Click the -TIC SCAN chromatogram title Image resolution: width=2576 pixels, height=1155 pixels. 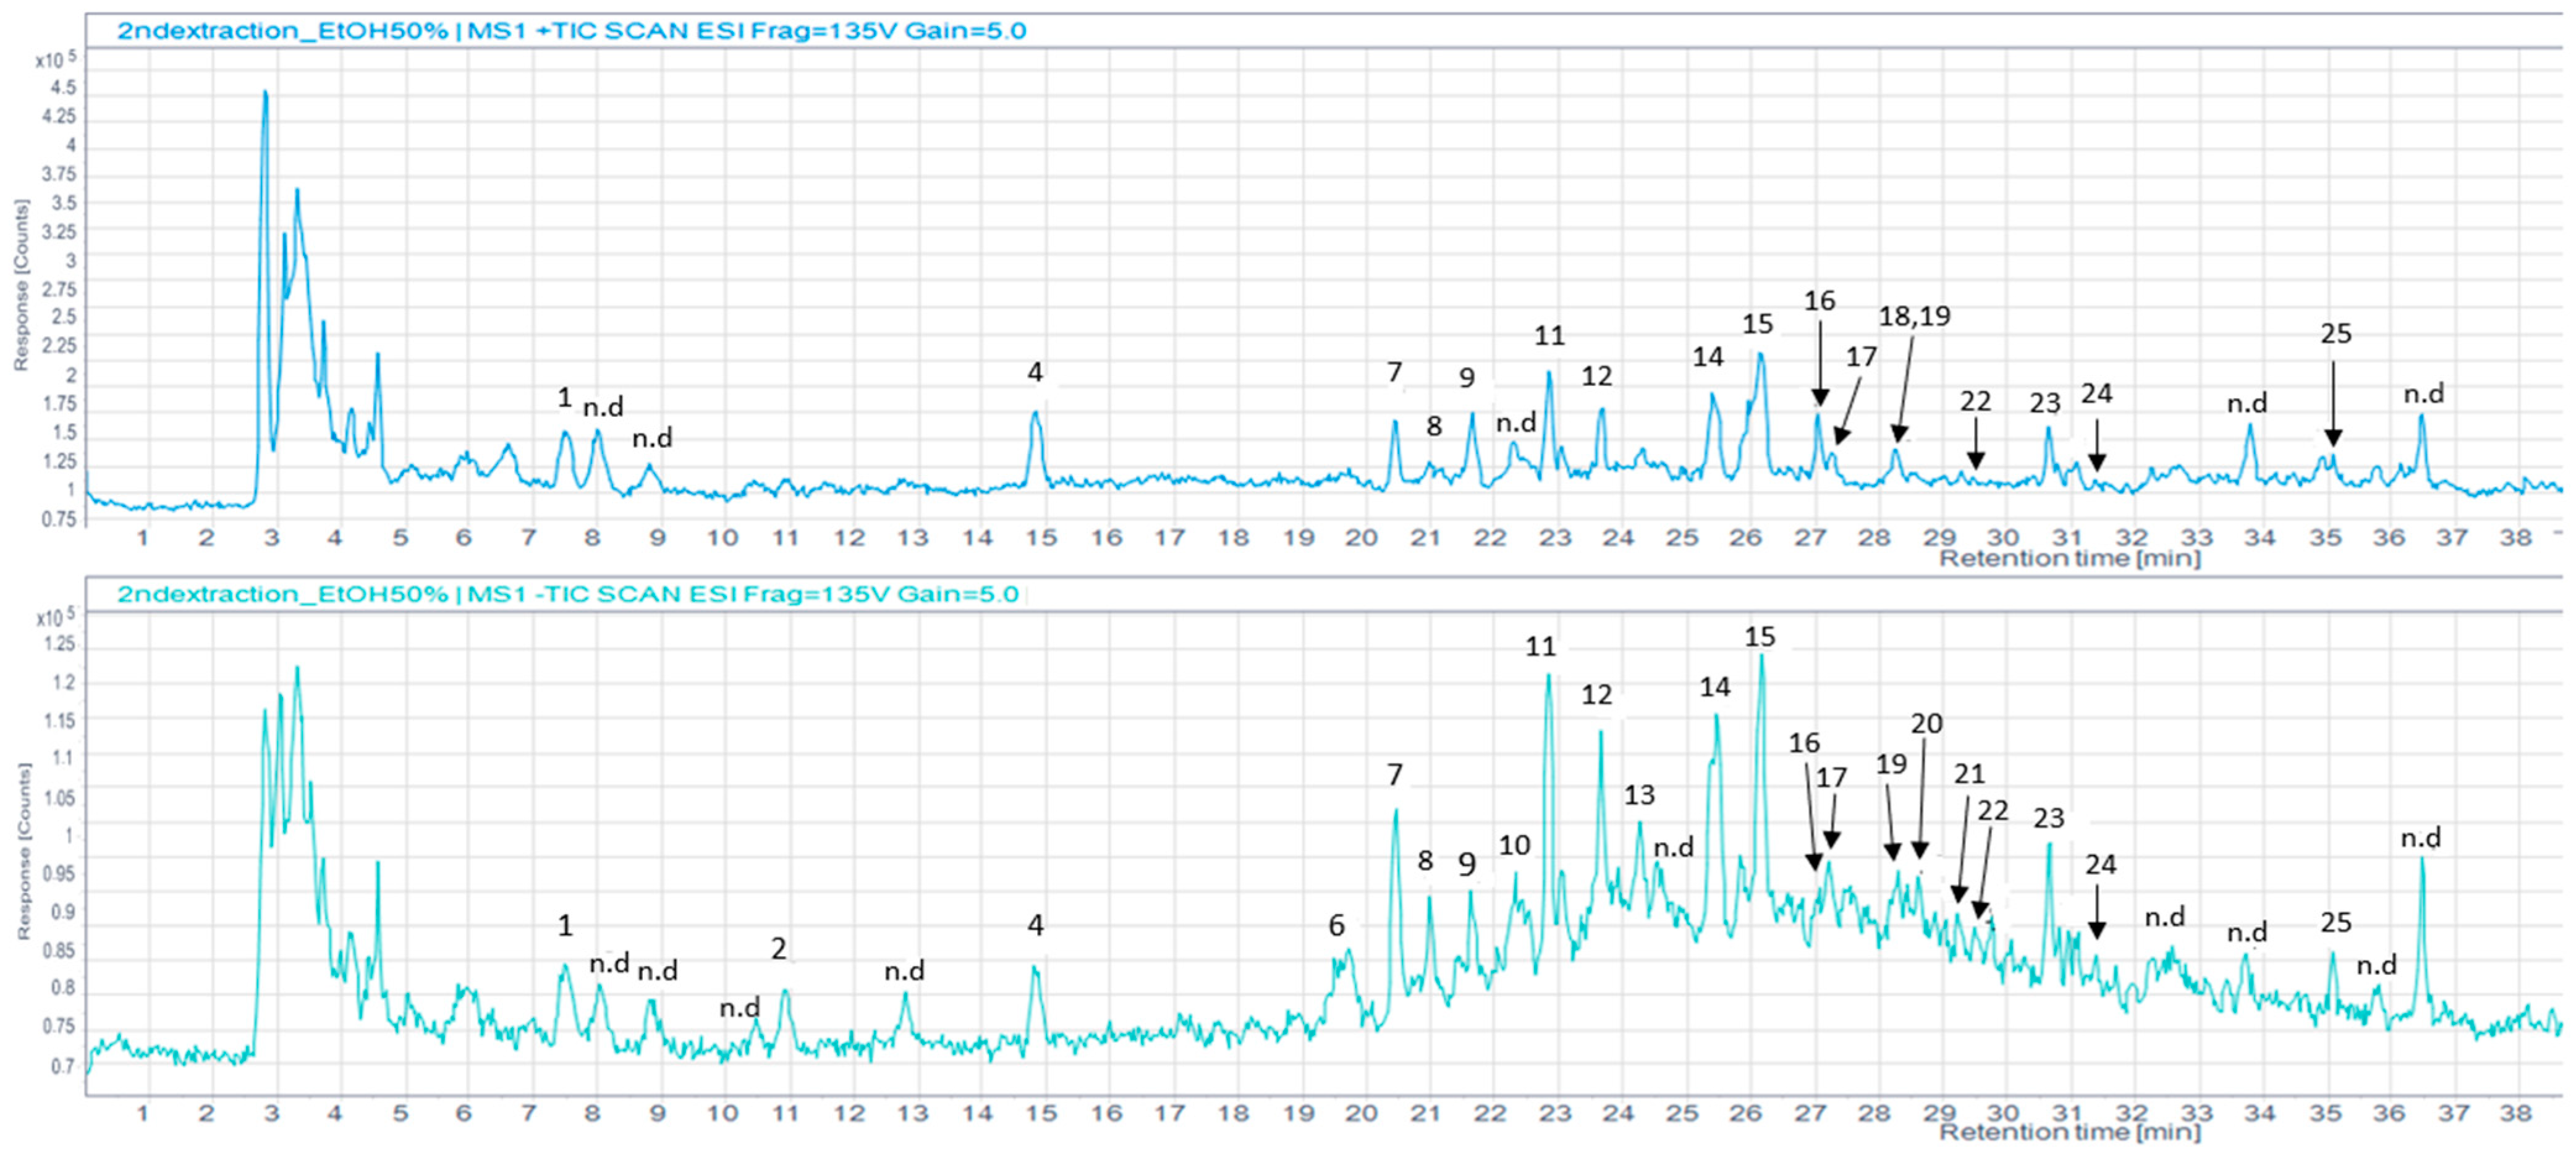coord(567,594)
